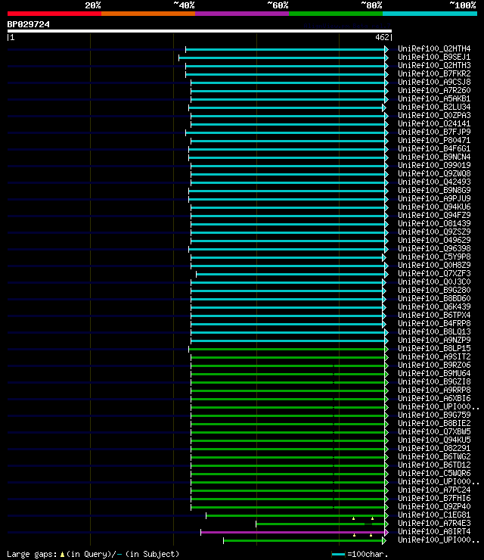Select label UniRef100_A8IRT4
The width and height of the screenshot is (484, 560).
(434, 531)
